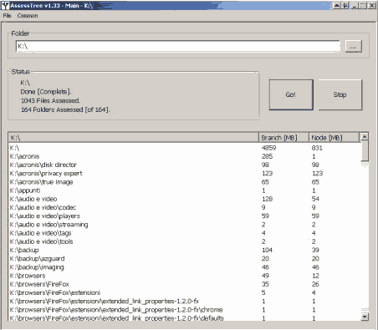Click the vertical scrollbar thumb
Image resolution: width=378 pixels, height=330 pixels.
tap(365, 150)
